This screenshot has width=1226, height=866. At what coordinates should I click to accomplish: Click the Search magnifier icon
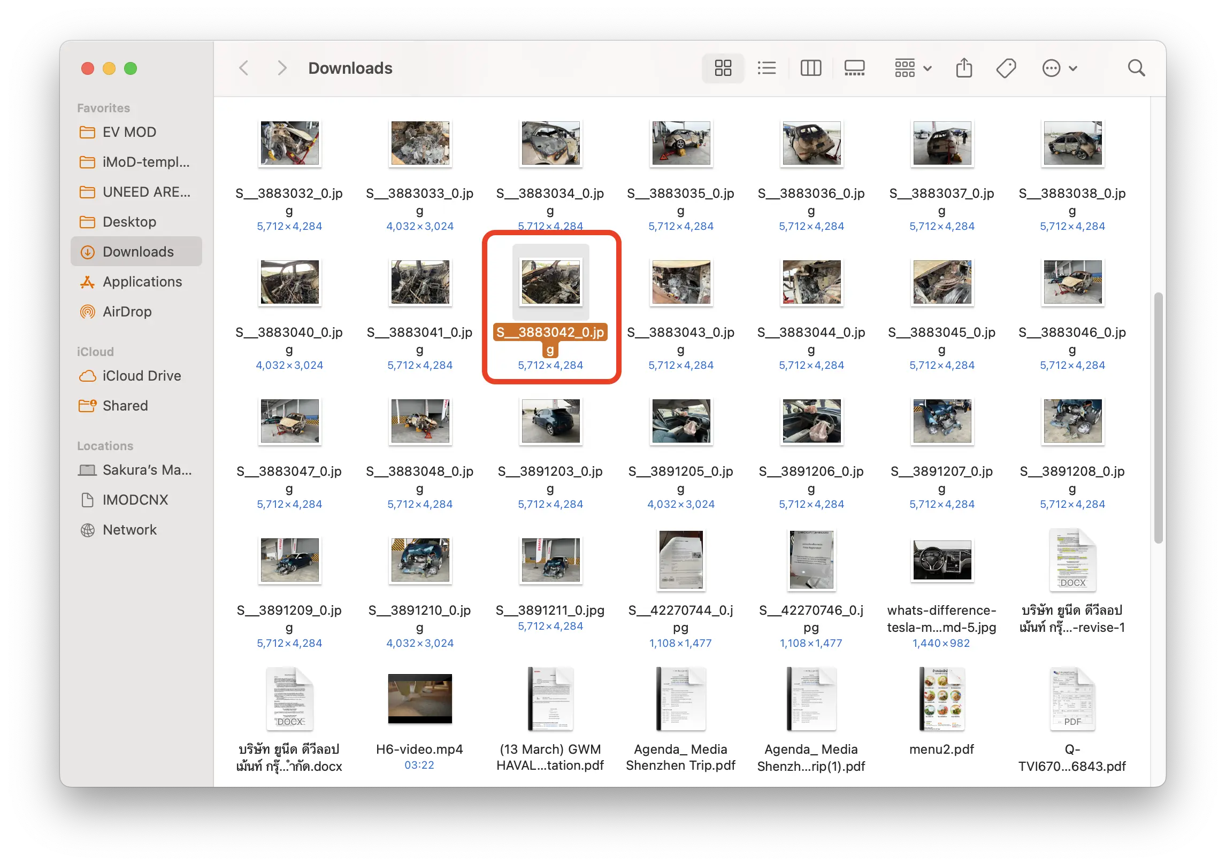(1136, 68)
